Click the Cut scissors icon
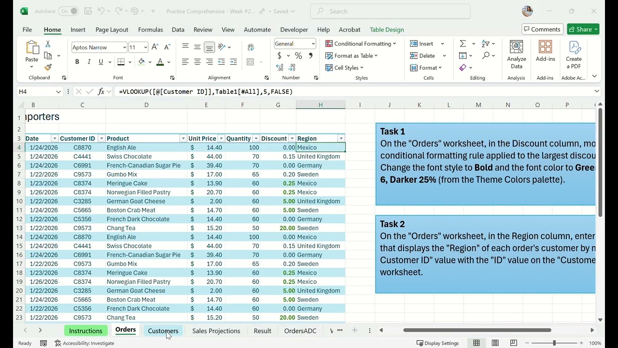Viewport: 618px width, 348px height. 48,44
